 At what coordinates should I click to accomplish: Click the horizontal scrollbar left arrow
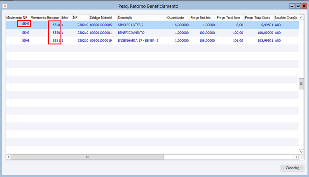(8, 157)
